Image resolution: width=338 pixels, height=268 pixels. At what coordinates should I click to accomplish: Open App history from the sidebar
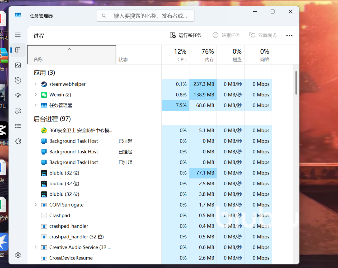tap(18, 80)
